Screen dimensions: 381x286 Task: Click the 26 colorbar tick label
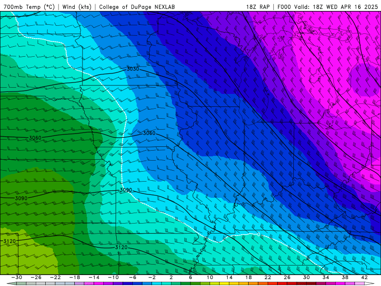(x=287, y=277)
